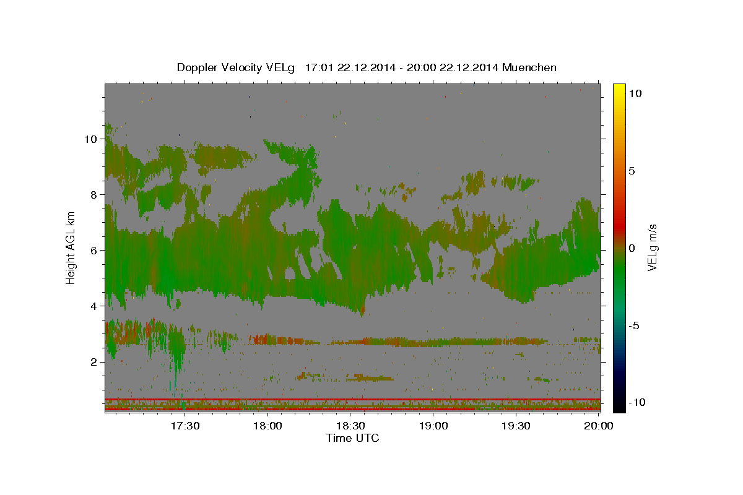Click the '18:00' time axis label
The height and width of the screenshot is (495, 743).
click(269, 426)
